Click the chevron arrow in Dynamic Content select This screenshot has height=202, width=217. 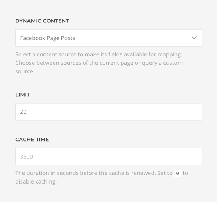coord(194,38)
